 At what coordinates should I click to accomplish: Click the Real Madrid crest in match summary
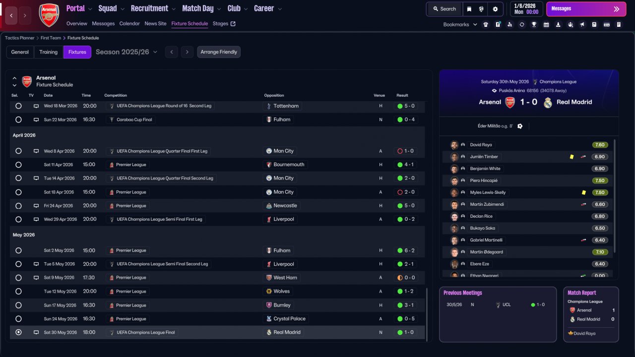548,102
